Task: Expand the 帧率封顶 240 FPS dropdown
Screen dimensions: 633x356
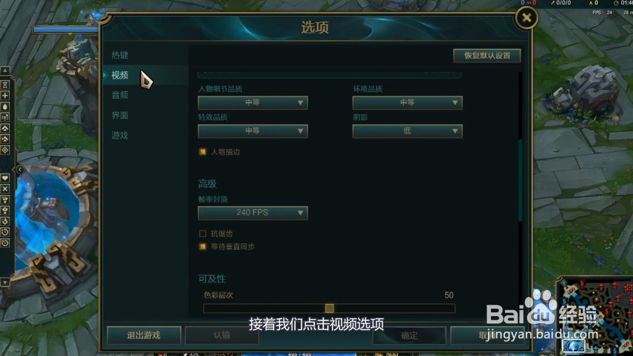Action: coord(253,213)
